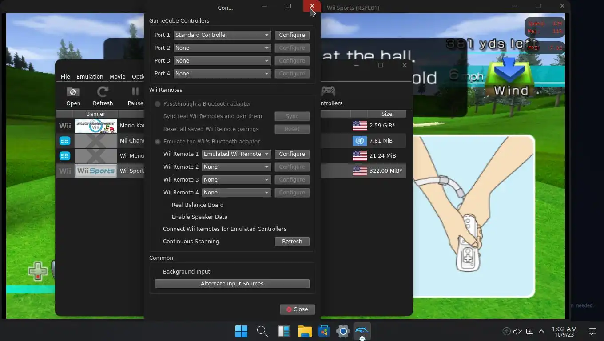The height and width of the screenshot is (341, 604).
Task: Select the Wii Sports banner thumbnail
Action: (95, 171)
